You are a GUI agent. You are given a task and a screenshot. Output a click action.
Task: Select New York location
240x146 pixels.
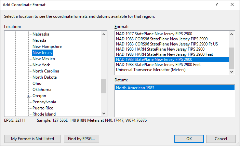pyautogui.click(x=41, y=65)
